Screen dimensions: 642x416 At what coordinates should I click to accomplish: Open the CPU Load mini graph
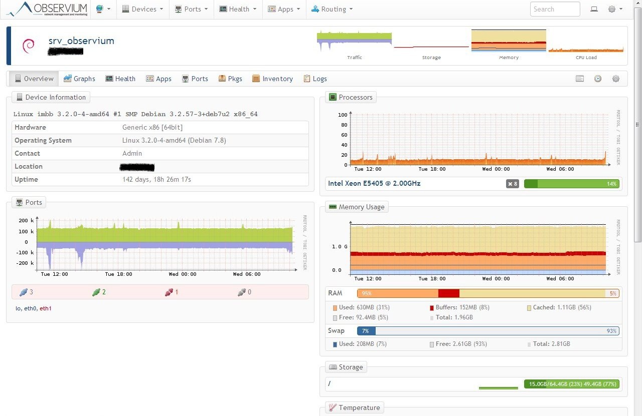pyautogui.click(x=586, y=41)
